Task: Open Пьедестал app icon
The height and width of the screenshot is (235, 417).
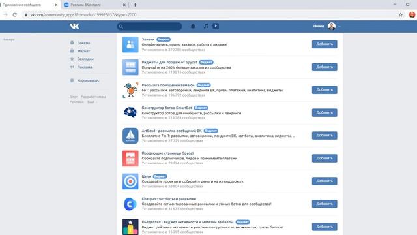Action: (x=130, y=227)
